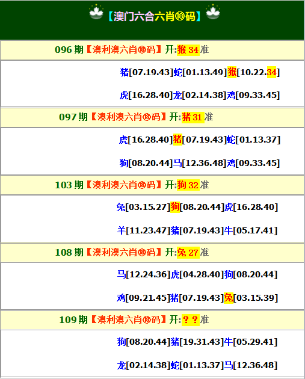Click the highlighted result 猴 34
The image size is (305, 379).
point(188,50)
